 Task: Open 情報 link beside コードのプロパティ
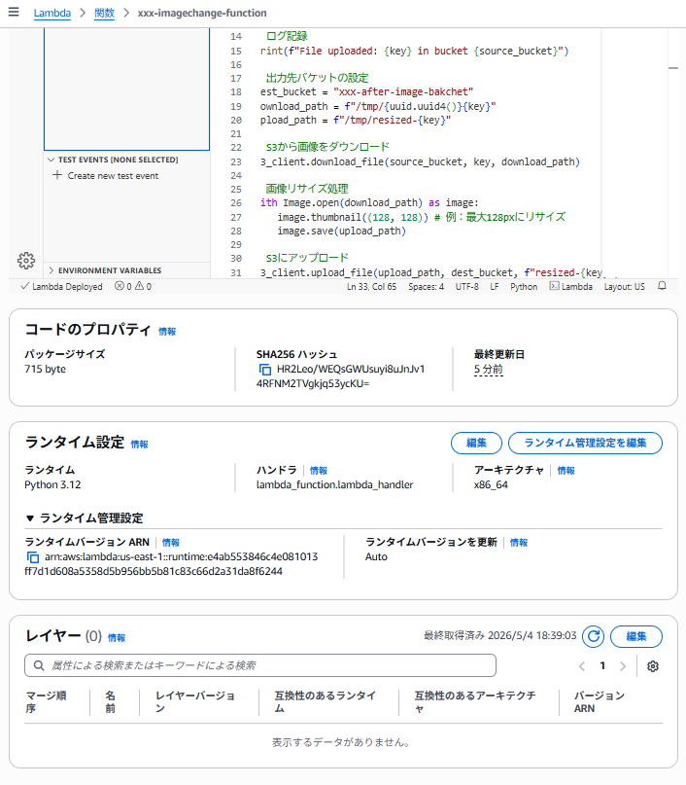(167, 332)
